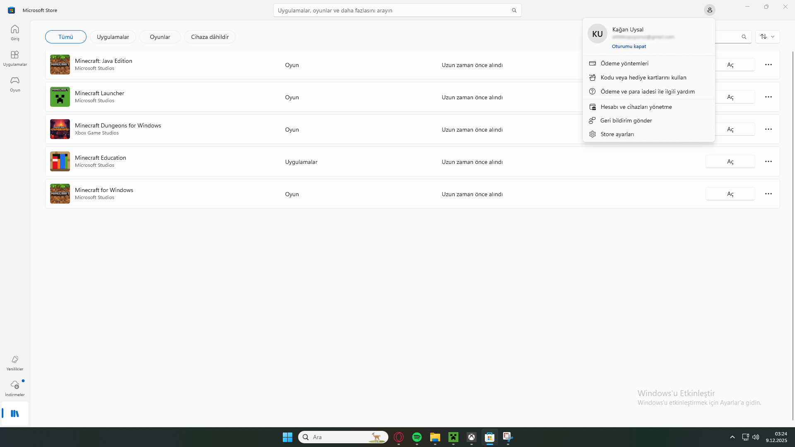
Task: Open the Yenilikler what's new icon
Action: 15,363
